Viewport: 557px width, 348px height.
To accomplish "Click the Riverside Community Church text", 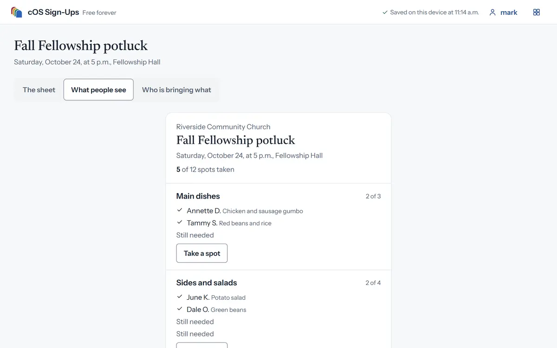I will 223,127.
